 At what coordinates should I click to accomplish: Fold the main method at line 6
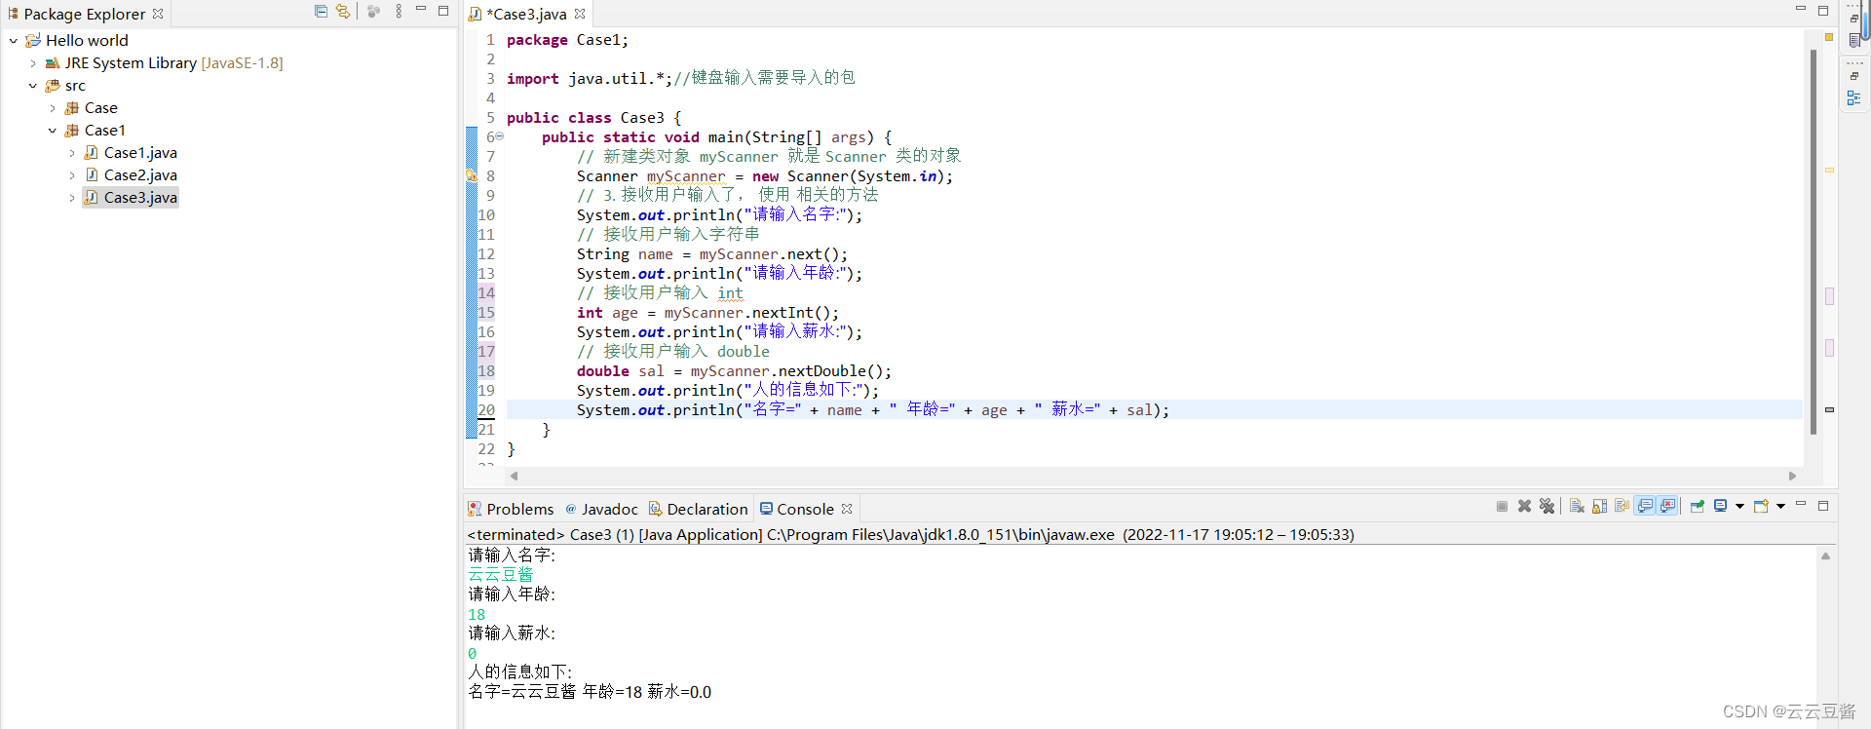tap(499, 136)
